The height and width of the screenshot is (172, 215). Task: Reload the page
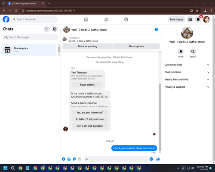tap(16, 11)
